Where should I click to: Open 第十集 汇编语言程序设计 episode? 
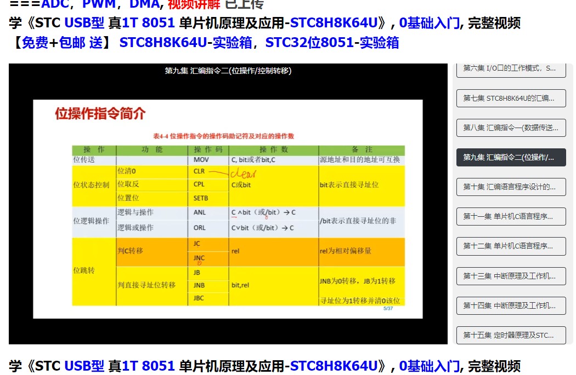click(x=511, y=187)
